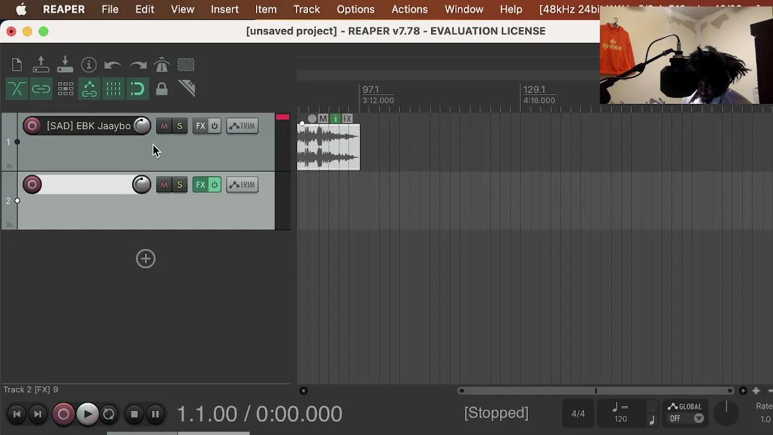The height and width of the screenshot is (435, 773).
Task: Arm track 2 for recording
Action: (32, 184)
